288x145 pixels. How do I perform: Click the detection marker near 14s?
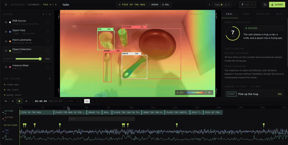point(177,125)
